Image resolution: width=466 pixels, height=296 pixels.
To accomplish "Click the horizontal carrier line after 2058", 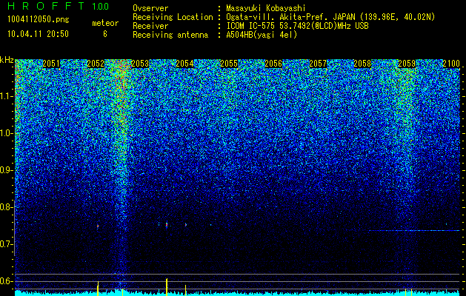I will 414,230.
